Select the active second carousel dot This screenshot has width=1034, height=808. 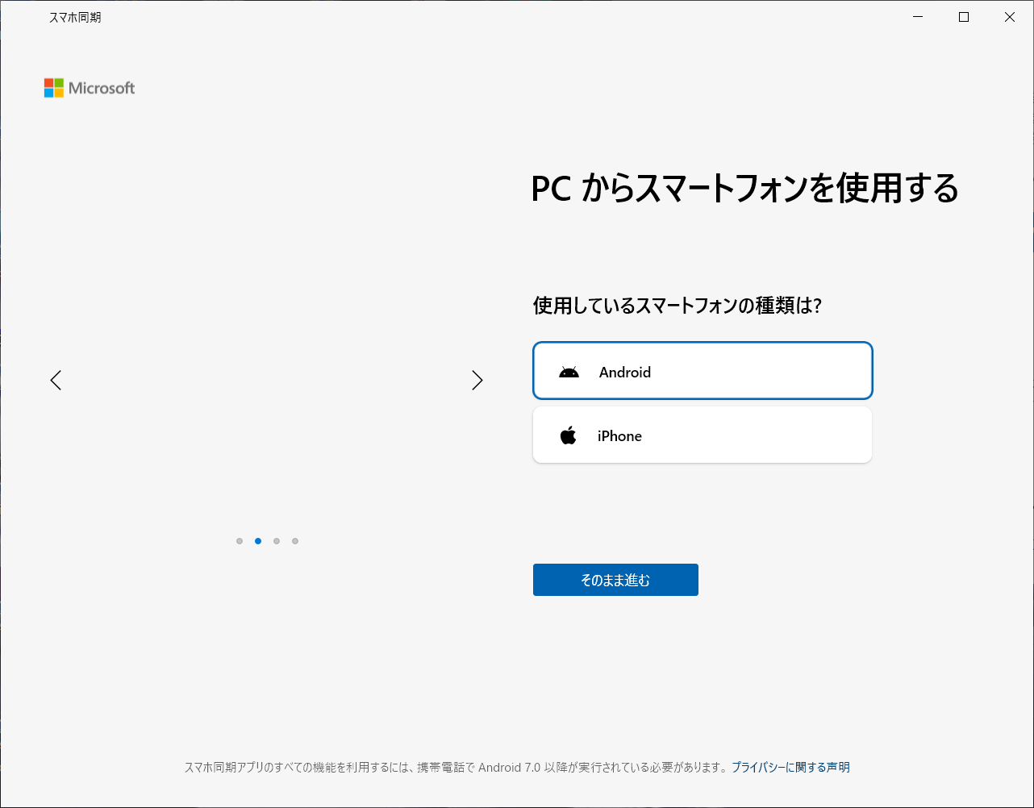click(x=258, y=541)
